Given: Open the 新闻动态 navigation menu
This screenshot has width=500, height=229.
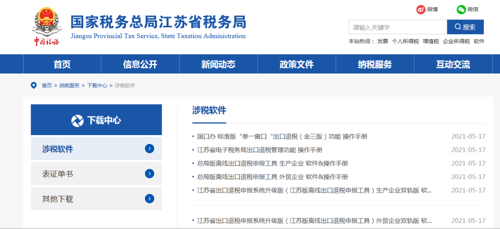Looking at the screenshot, I should (x=219, y=64).
